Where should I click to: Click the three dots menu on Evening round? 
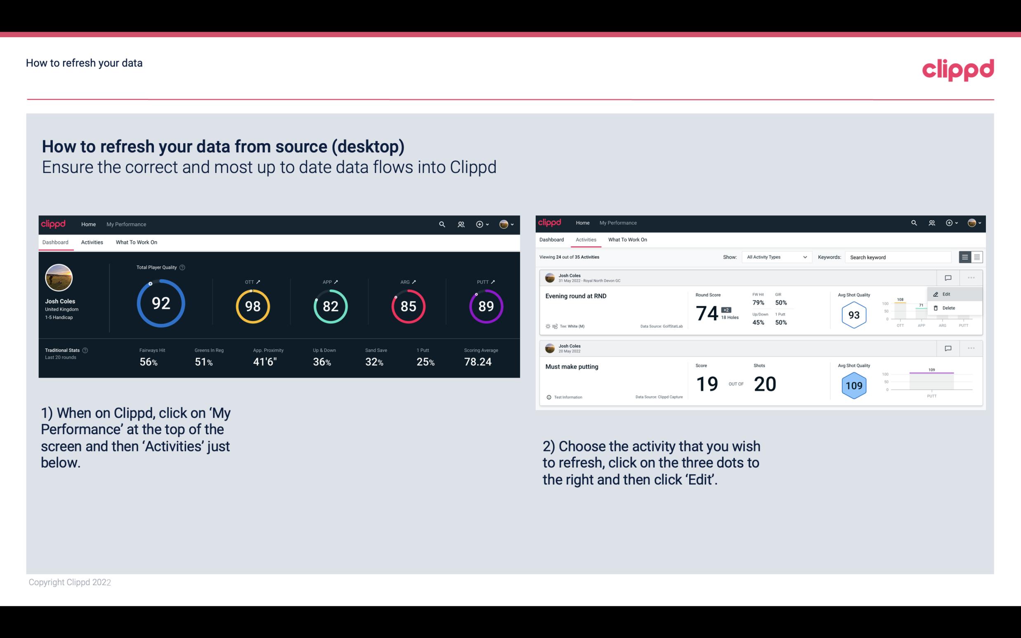coord(971,277)
